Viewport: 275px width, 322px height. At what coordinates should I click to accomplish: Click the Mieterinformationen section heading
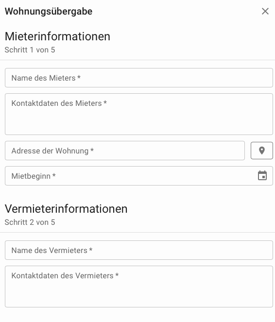tap(57, 36)
